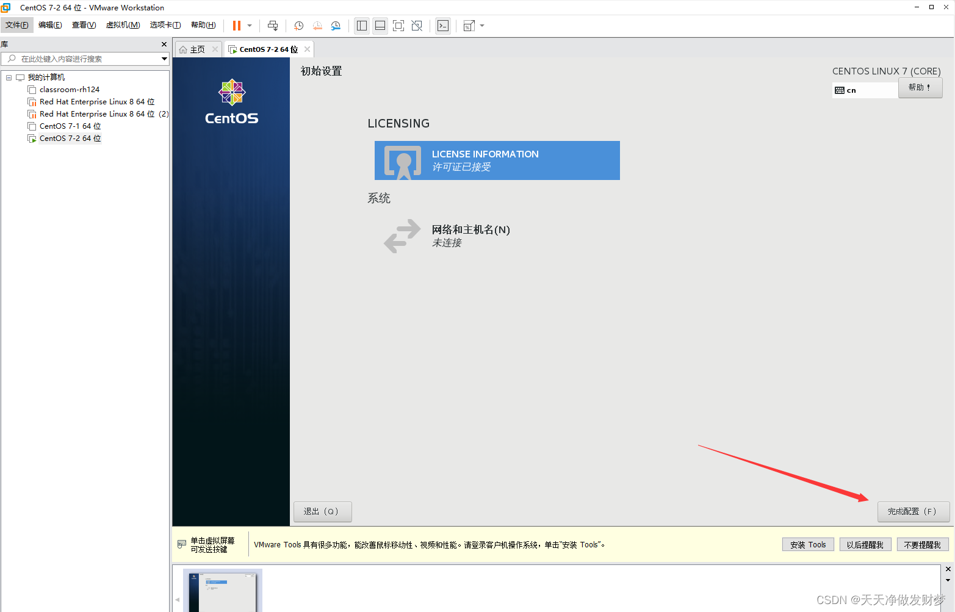Image resolution: width=955 pixels, height=612 pixels.
Task: Open the 编辑(E) menu
Action: pos(50,25)
